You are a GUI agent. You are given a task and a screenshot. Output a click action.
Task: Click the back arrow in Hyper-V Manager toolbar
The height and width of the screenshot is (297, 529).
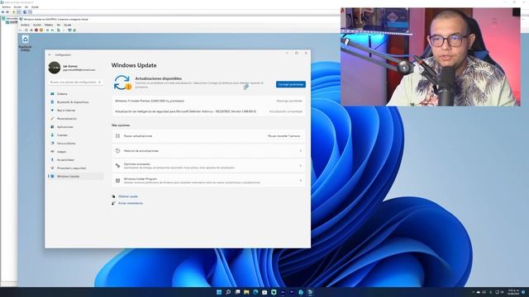pos(2,12)
